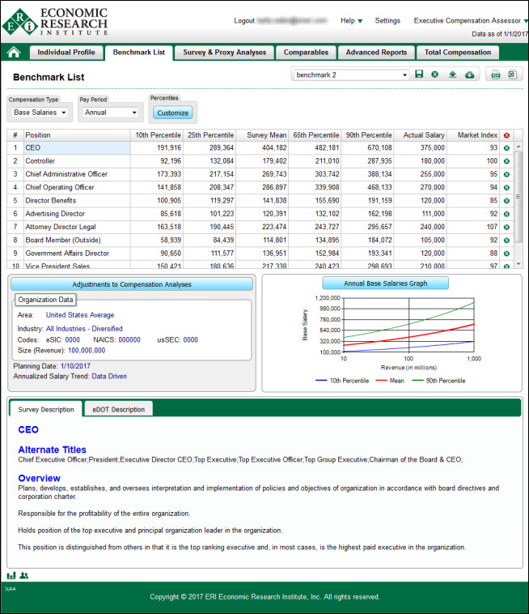Click the bar chart icon at bottom
This screenshot has height=614, width=529.
[x=11, y=575]
